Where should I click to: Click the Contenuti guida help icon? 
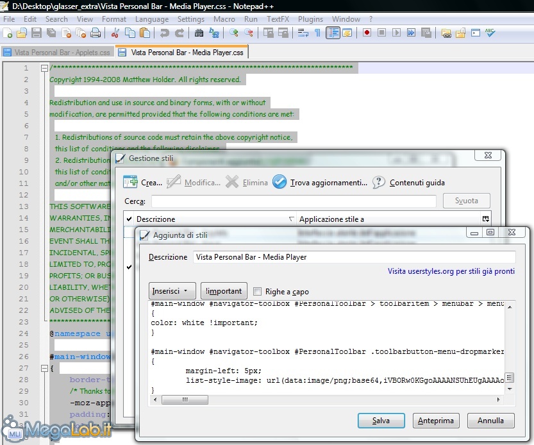[379, 182]
